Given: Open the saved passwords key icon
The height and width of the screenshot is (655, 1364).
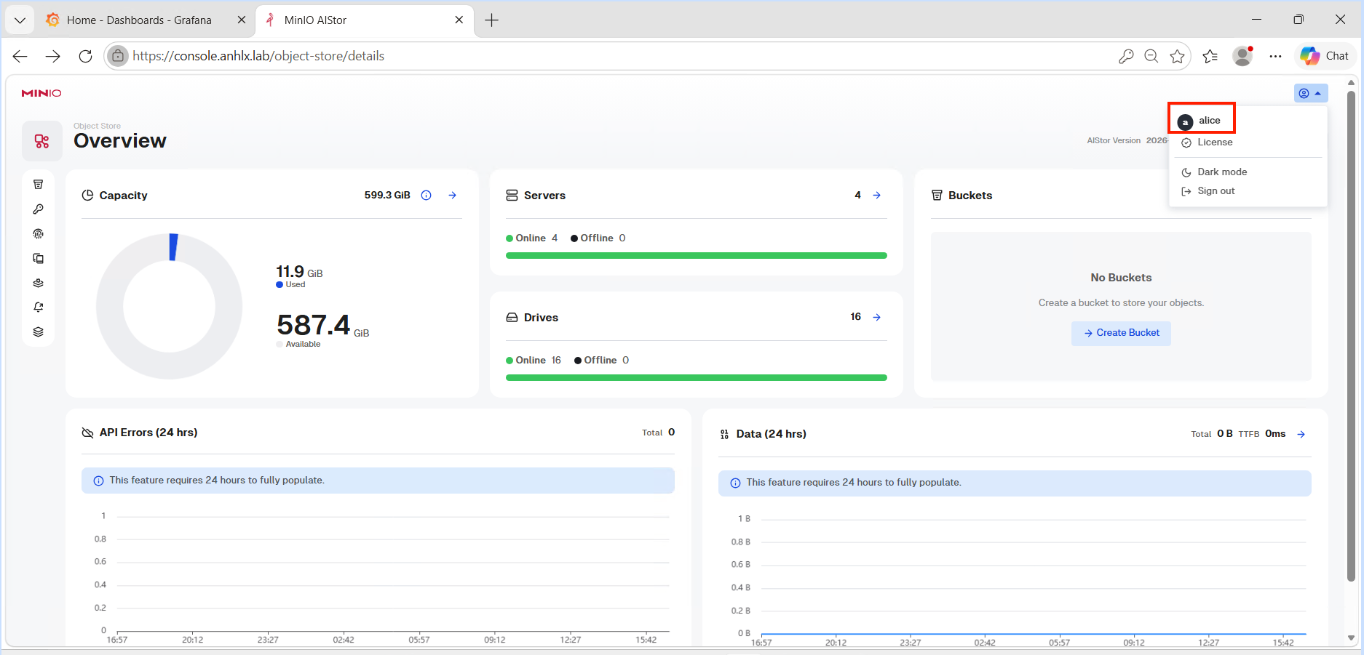Looking at the screenshot, I should (x=1126, y=56).
